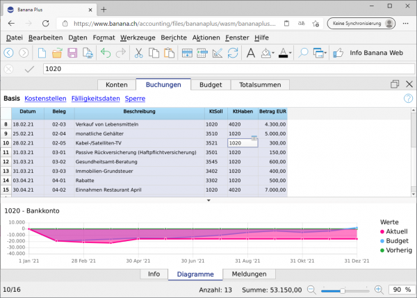Image resolution: width=417 pixels, height=298 pixels.
Task: Cut selection with the scissors icon
Action: pos(138,53)
